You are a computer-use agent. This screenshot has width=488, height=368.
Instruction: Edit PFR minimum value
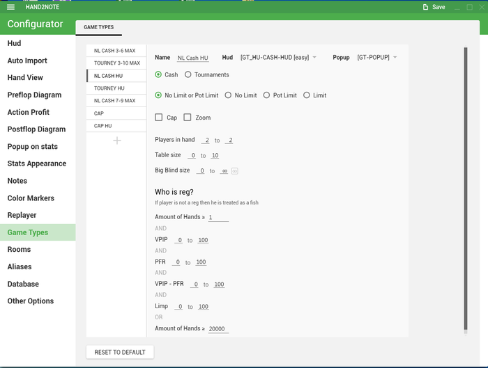click(176, 262)
